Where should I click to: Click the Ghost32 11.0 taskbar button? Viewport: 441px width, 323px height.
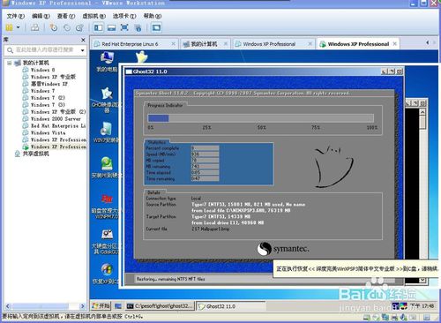click(x=231, y=306)
